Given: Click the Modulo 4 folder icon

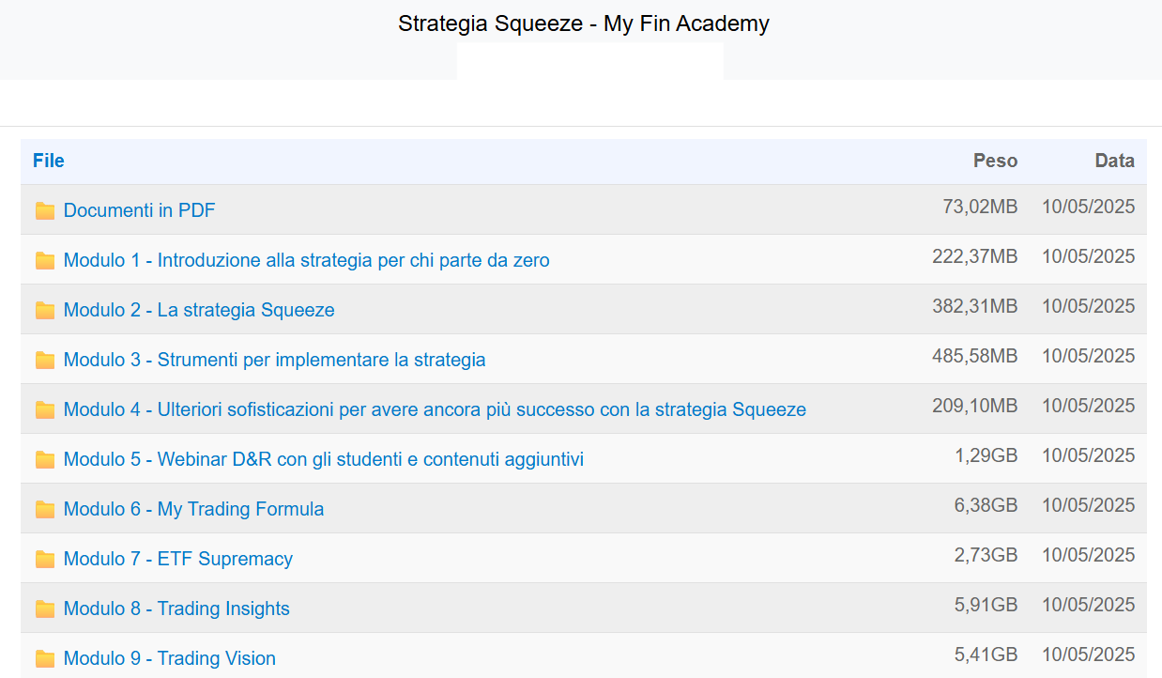Looking at the screenshot, I should [x=45, y=409].
